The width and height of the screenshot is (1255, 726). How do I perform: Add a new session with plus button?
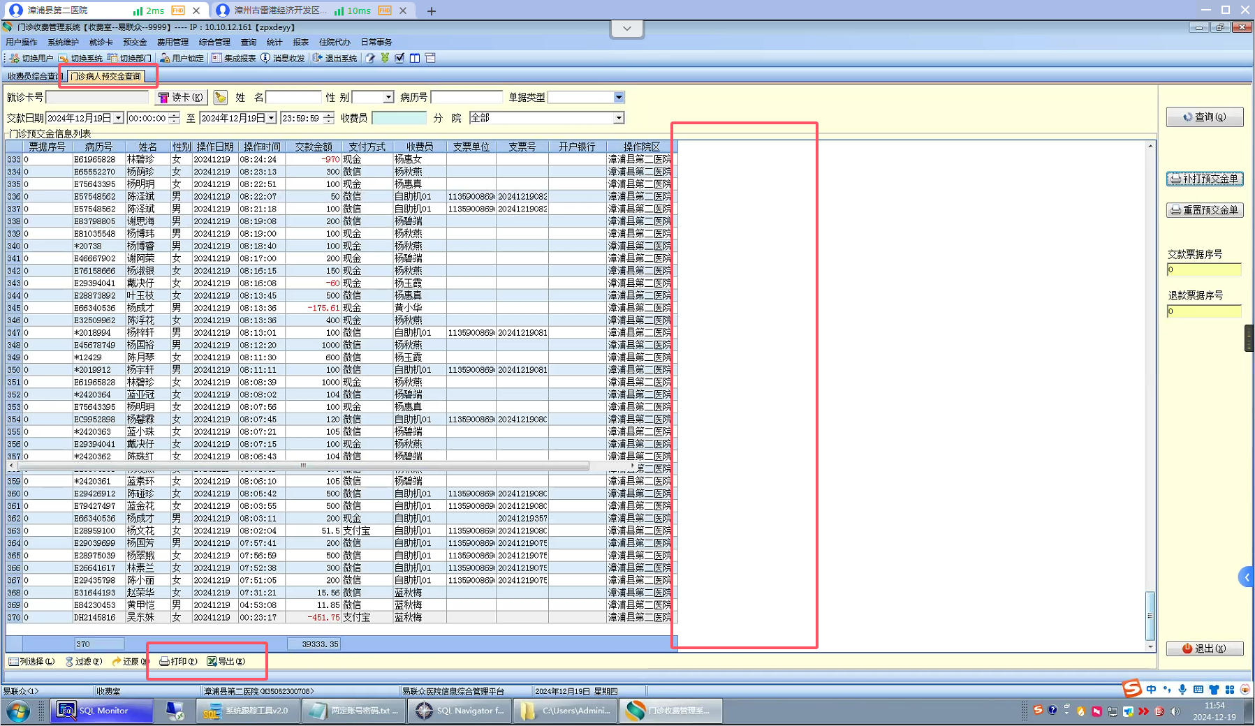point(432,11)
